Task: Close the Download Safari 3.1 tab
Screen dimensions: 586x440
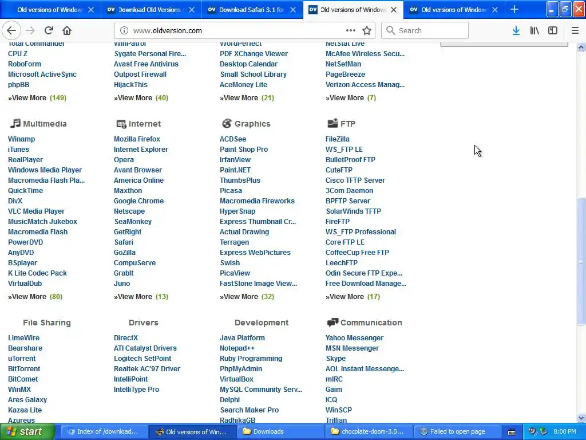Action: click(x=293, y=10)
